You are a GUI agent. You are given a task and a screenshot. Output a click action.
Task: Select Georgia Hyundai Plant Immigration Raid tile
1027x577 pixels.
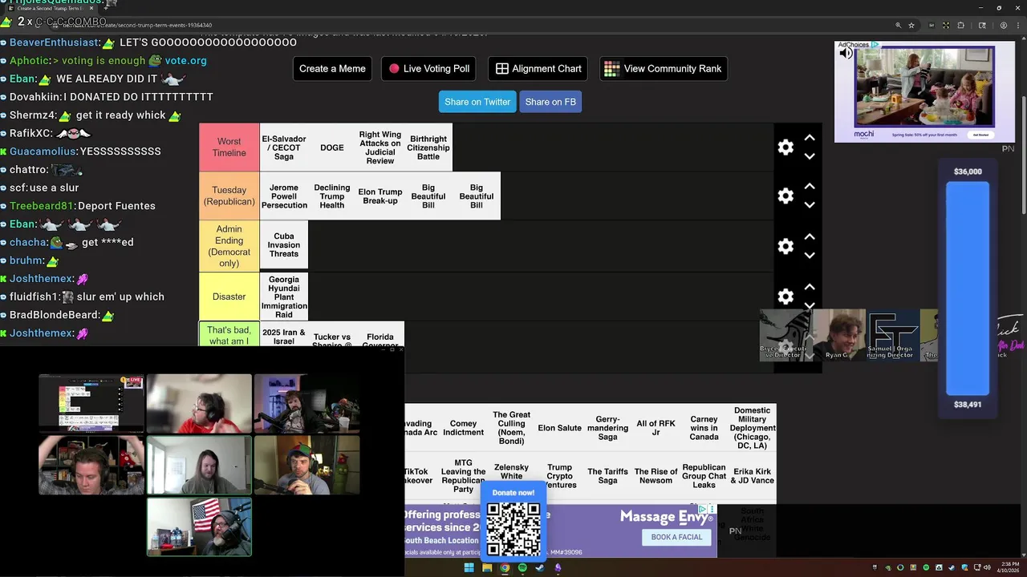(284, 297)
